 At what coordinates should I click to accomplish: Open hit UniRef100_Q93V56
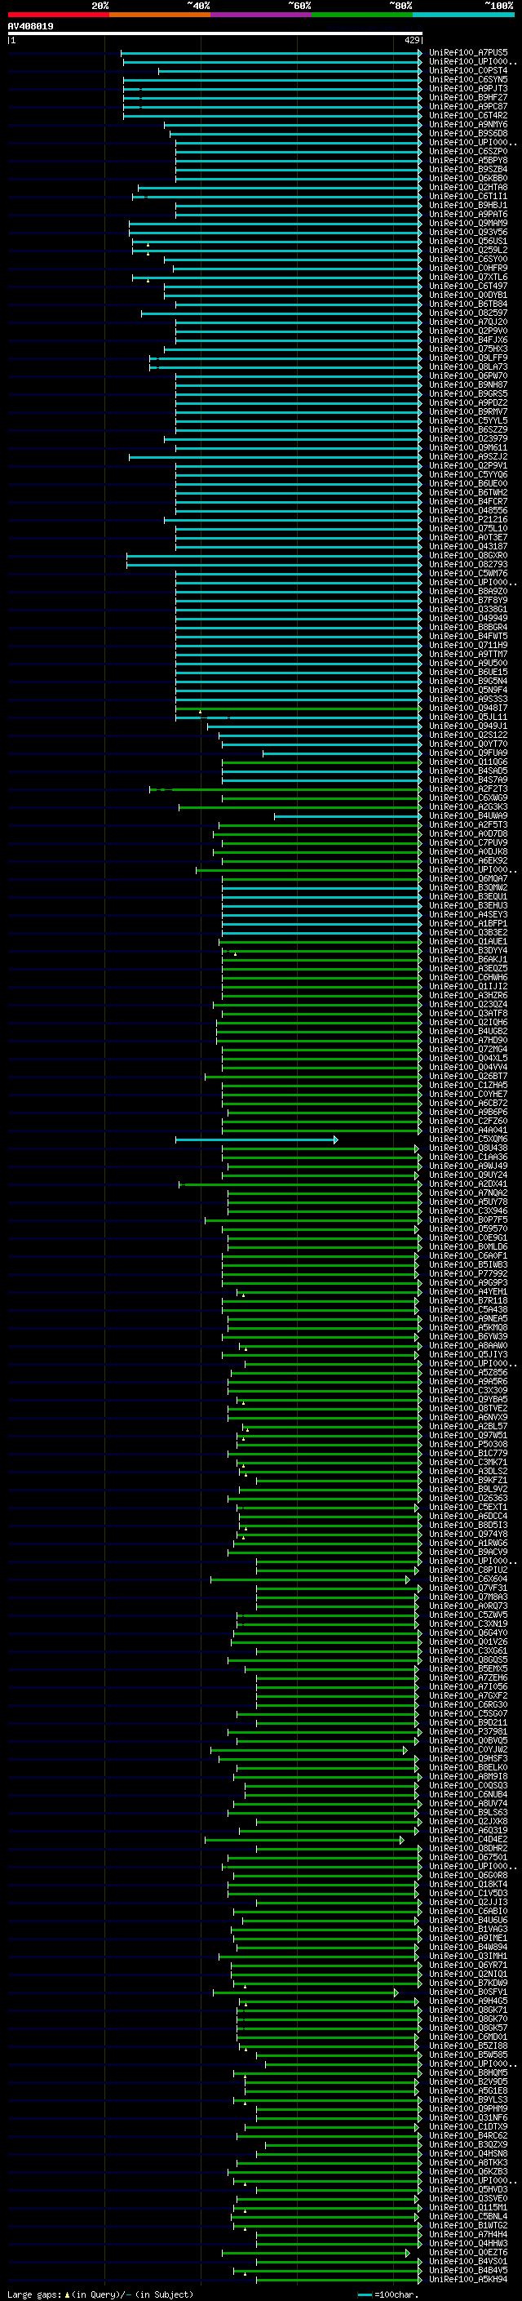468,233
